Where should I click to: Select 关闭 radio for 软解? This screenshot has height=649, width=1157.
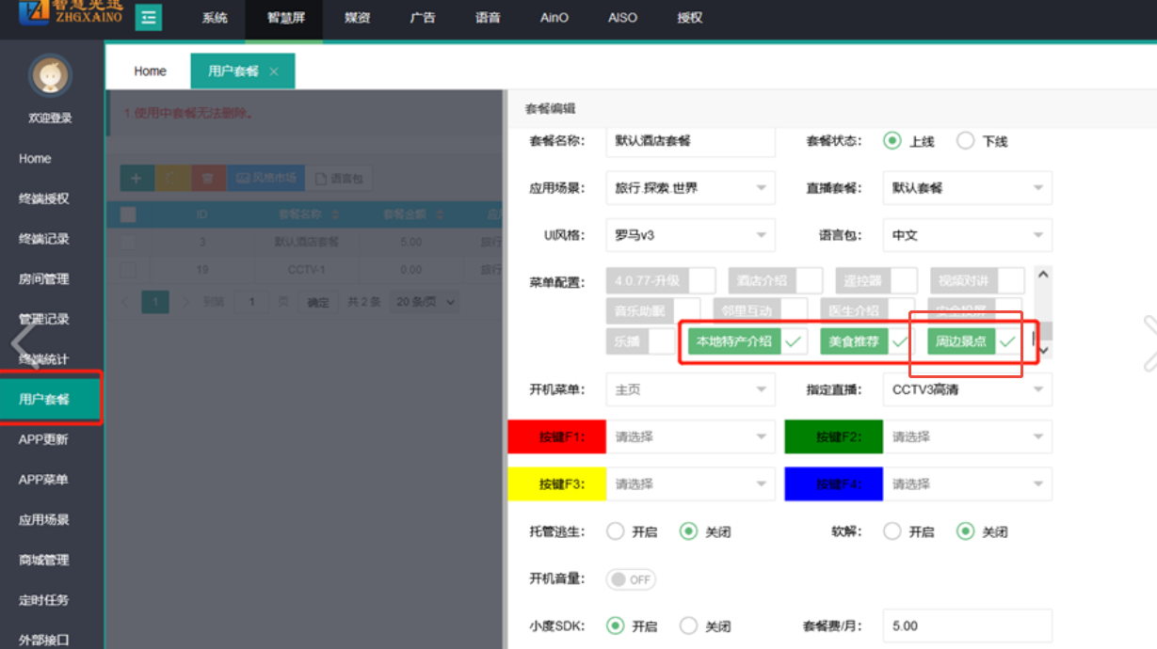965,531
